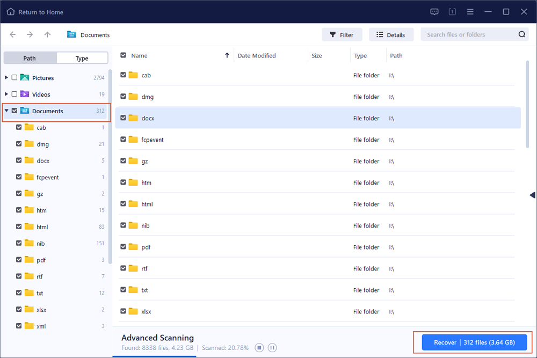
Task: Select the docx row in file list
Action: coord(318,118)
